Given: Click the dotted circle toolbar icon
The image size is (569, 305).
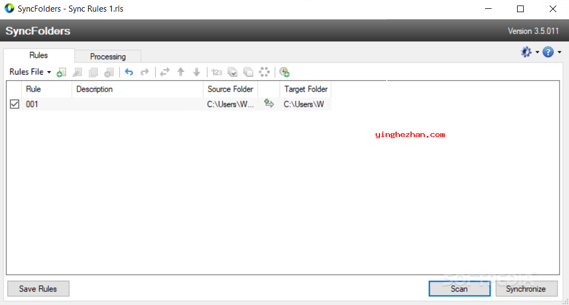Looking at the screenshot, I should (265, 72).
